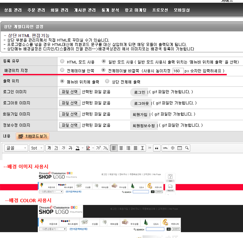Expand the 9pt font size dropdown
The height and width of the screenshot is (238, 243).
(x=37, y=148)
